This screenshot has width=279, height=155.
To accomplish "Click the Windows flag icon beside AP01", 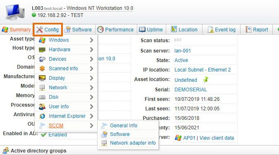I will click(178, 138).
